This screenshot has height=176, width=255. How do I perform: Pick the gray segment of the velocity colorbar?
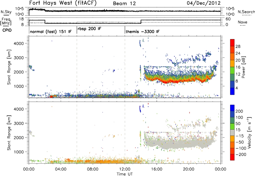(232, 133)
